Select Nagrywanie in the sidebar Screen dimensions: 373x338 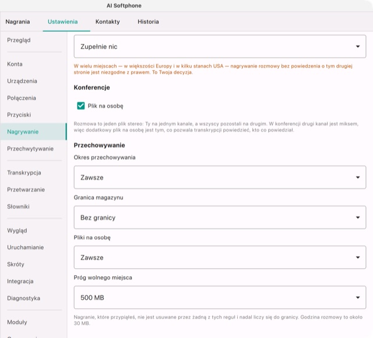click(x=33, y=131)
